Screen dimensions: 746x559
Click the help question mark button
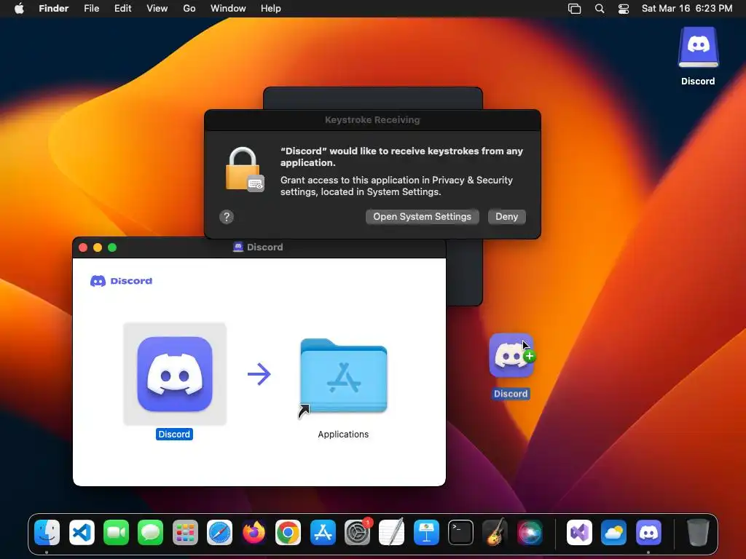point(227,217)
